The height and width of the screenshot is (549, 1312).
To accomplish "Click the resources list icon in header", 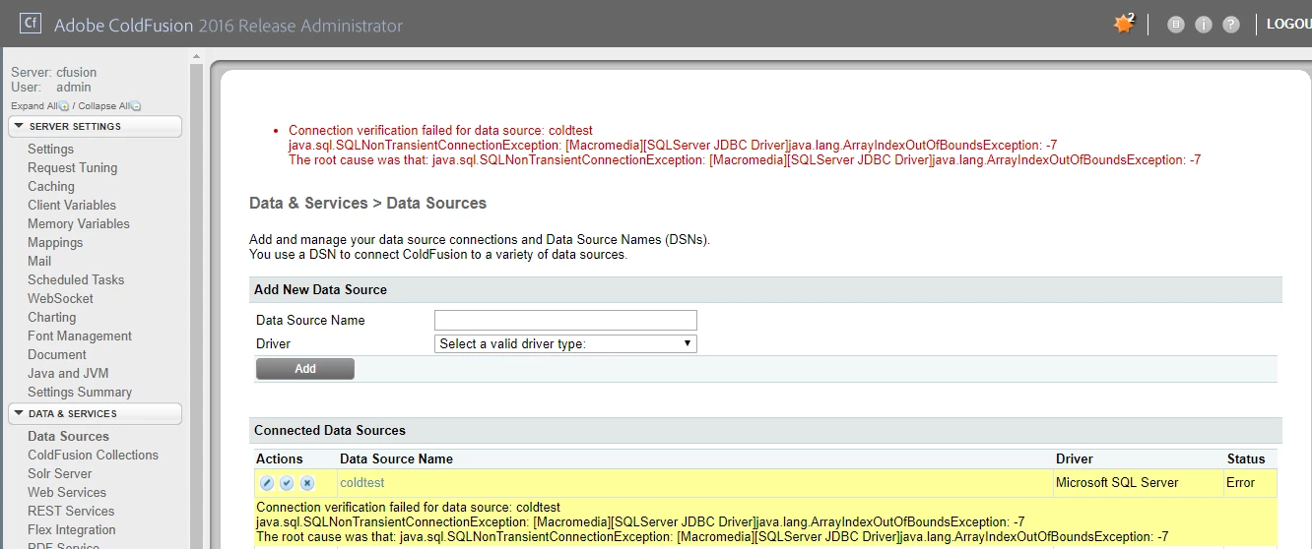I will [1175, 25].
